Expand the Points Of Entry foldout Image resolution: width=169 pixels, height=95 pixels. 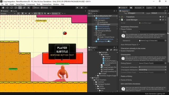tap(120, 80)
